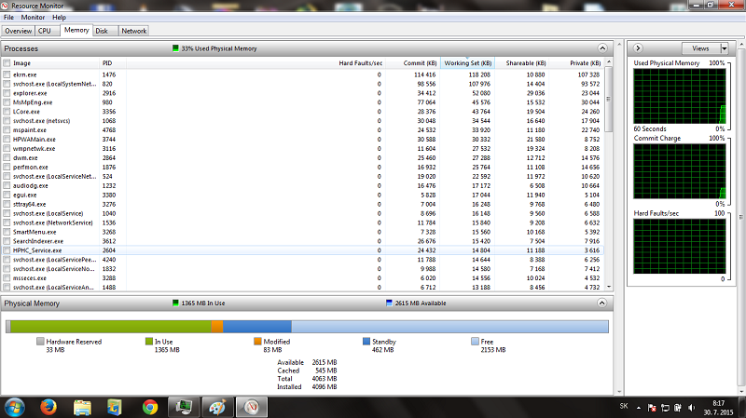The image size is (746, 418).
Task: Check the box for ekrn.exe process
Action: tap(7, 74)
